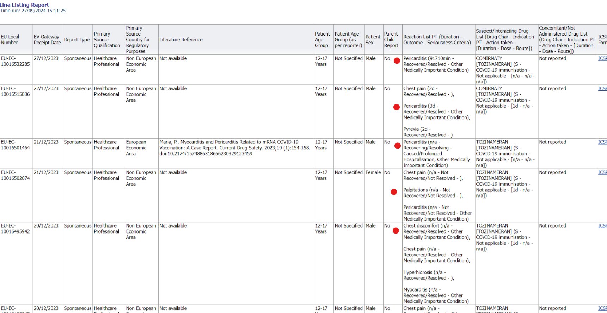Select the "Primary Source Country for Regulatory Purposes" header
Screen dimensions: 607x313
[141, 39]
